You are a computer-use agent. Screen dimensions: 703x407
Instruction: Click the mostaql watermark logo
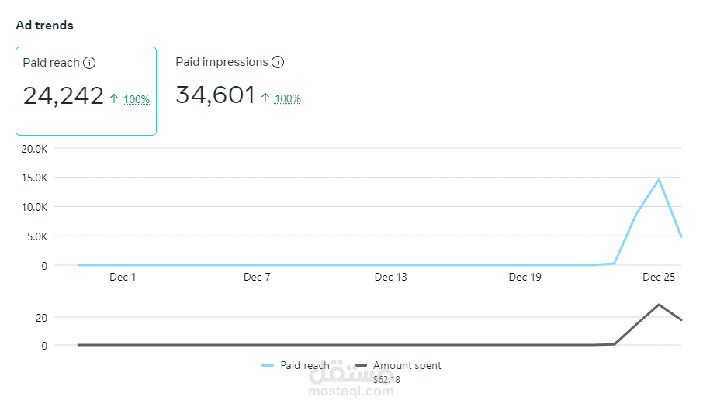[351, 380]
